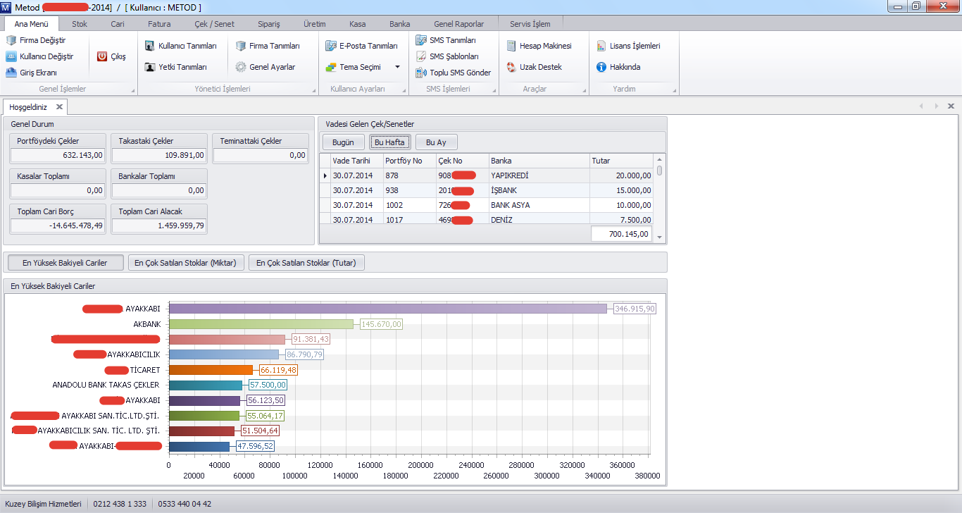Click Toplu SMS Gönder icon
This screenshot has height=513, width=962.
click(421, 73)
